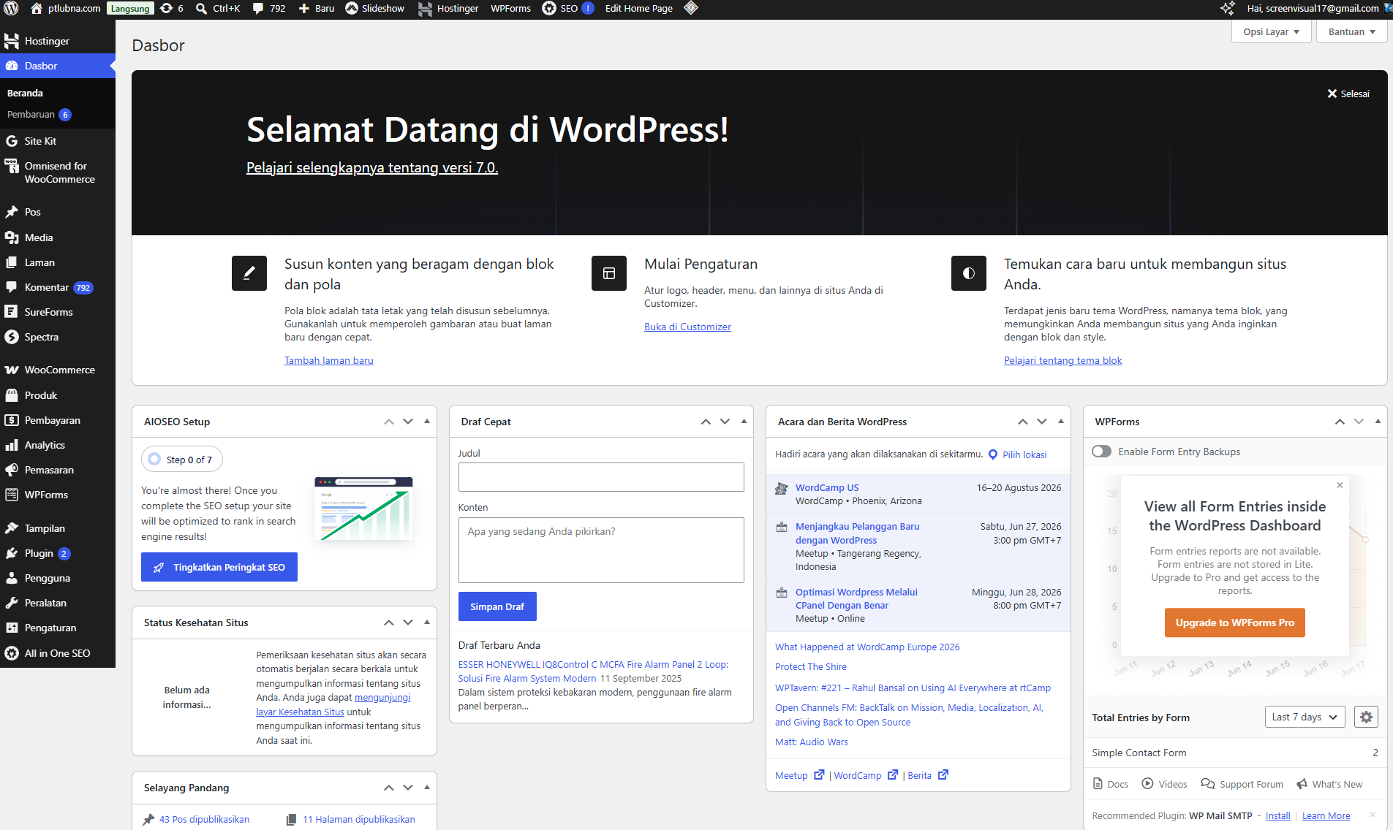Select Beranda submenu item
The width and height of the screenshot is (1393, 830).
(x=25, y=93)
